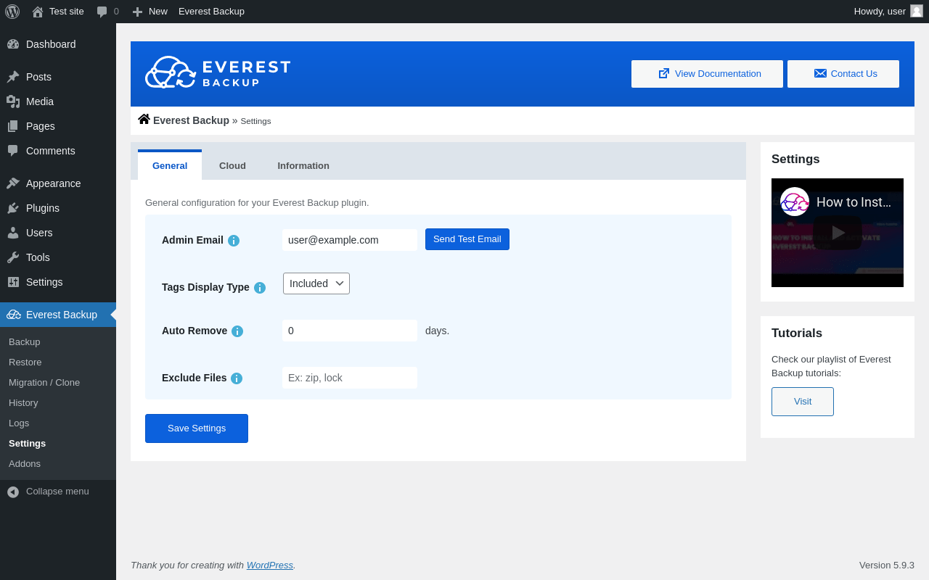The image size is (929, 580).
Task: Open the Howdy, user account menu
Action: [x=888, y=12]
